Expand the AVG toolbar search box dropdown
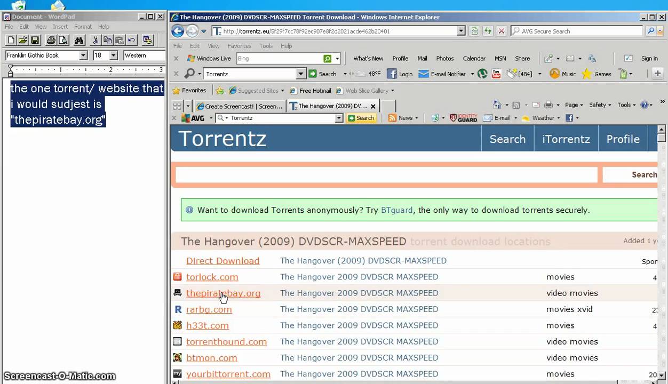 [339, 118]
